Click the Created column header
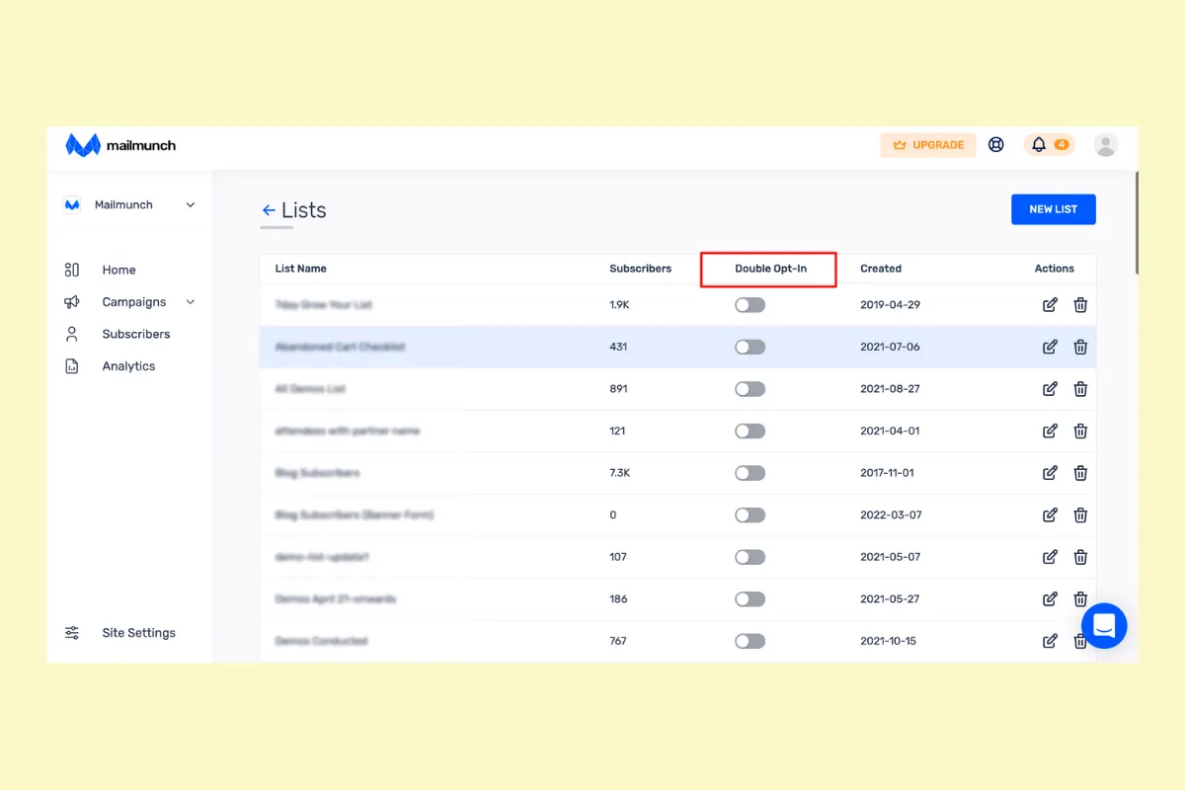The image size is (1185, 790). click(881, 269)
